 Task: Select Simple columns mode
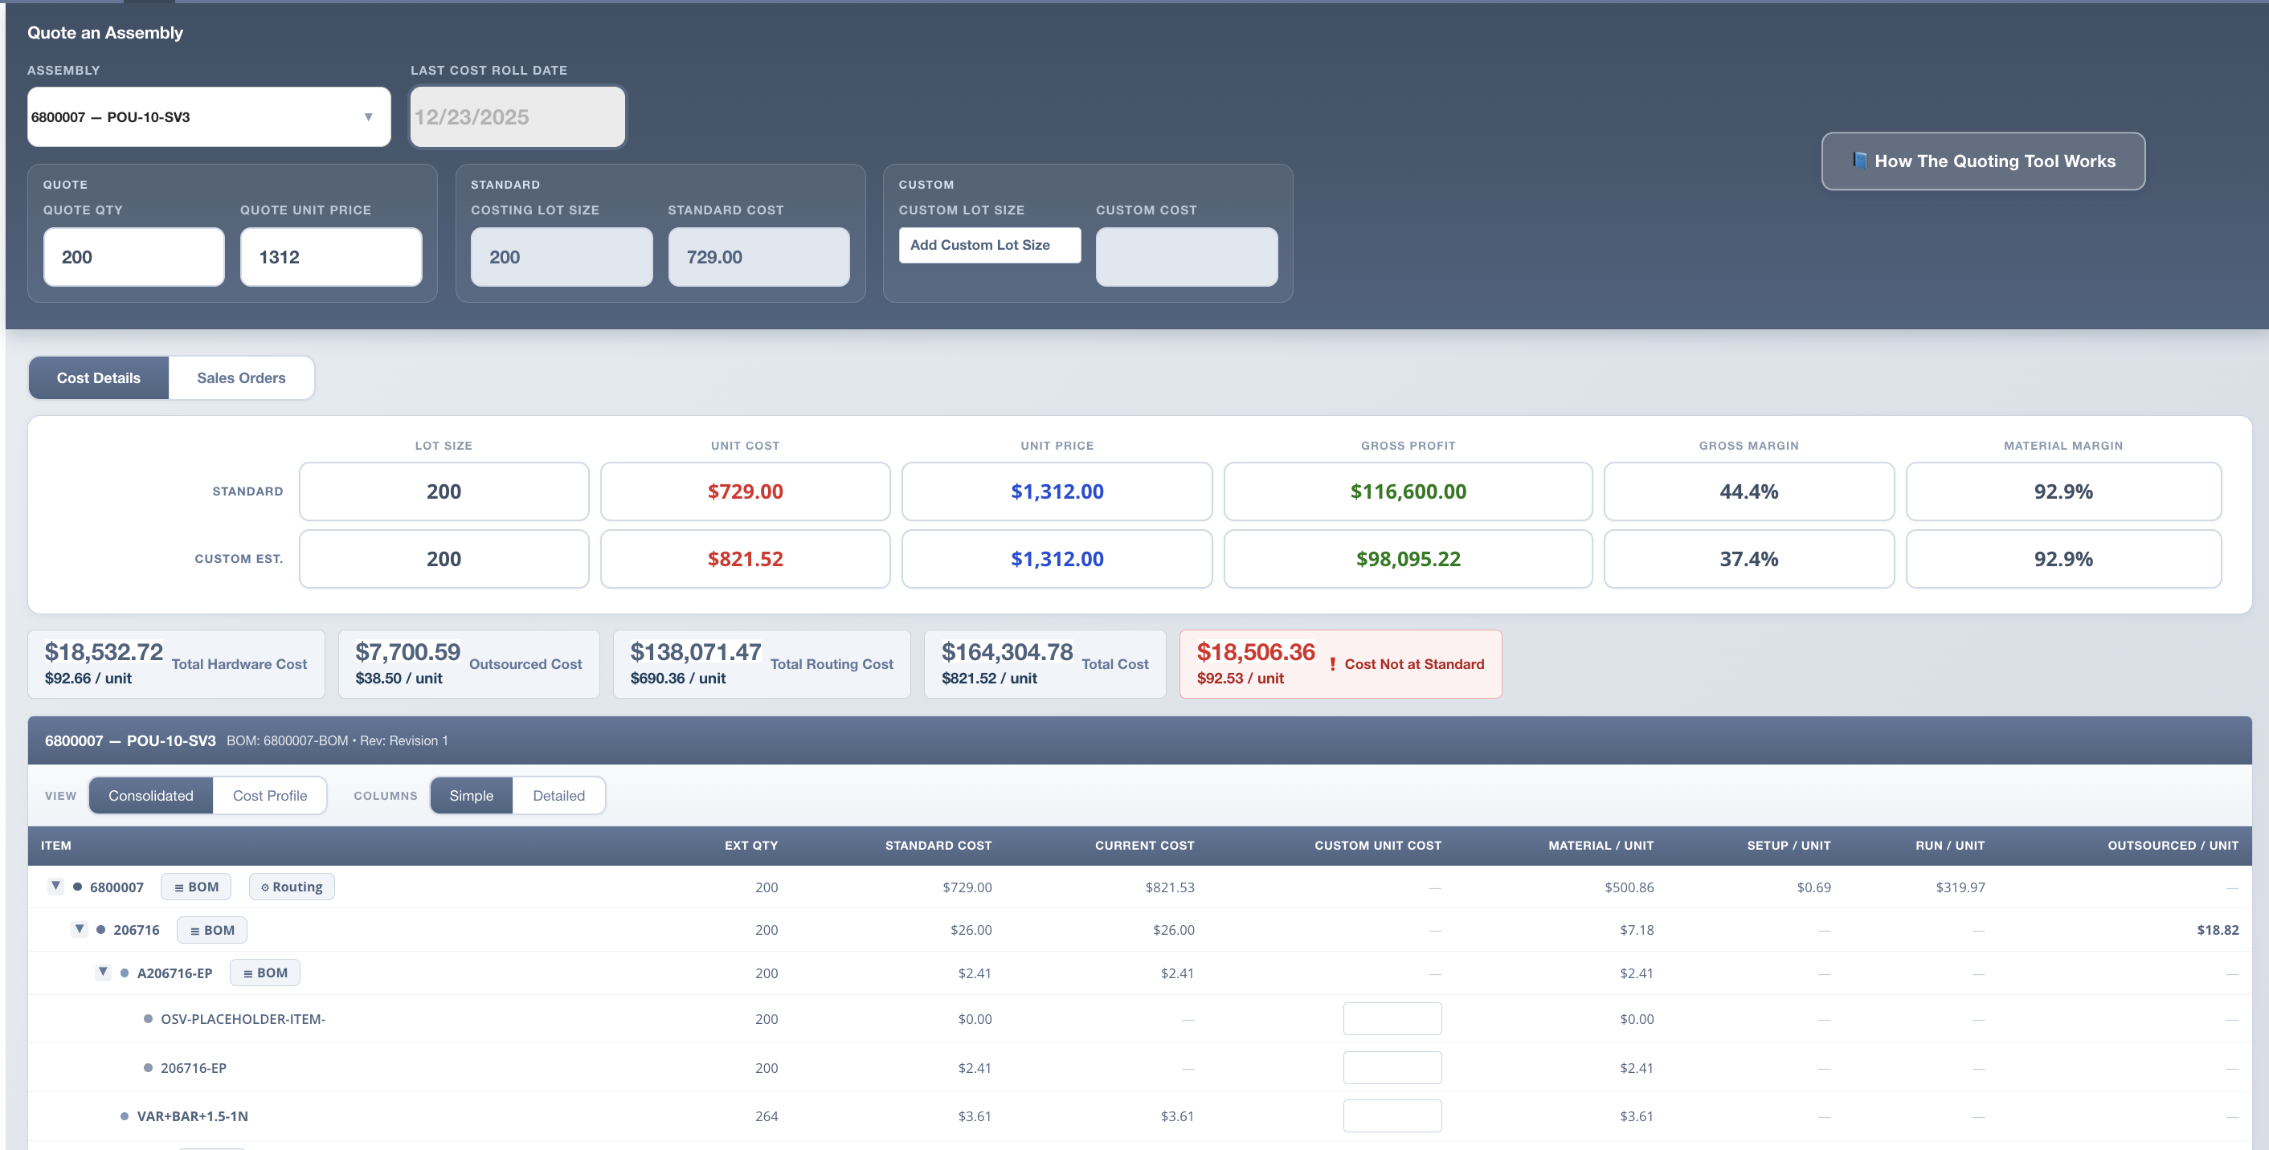[472, 795]
